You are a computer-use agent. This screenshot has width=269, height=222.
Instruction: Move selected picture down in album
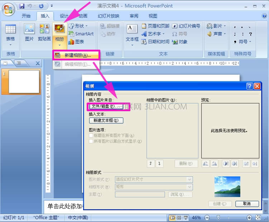159,164
